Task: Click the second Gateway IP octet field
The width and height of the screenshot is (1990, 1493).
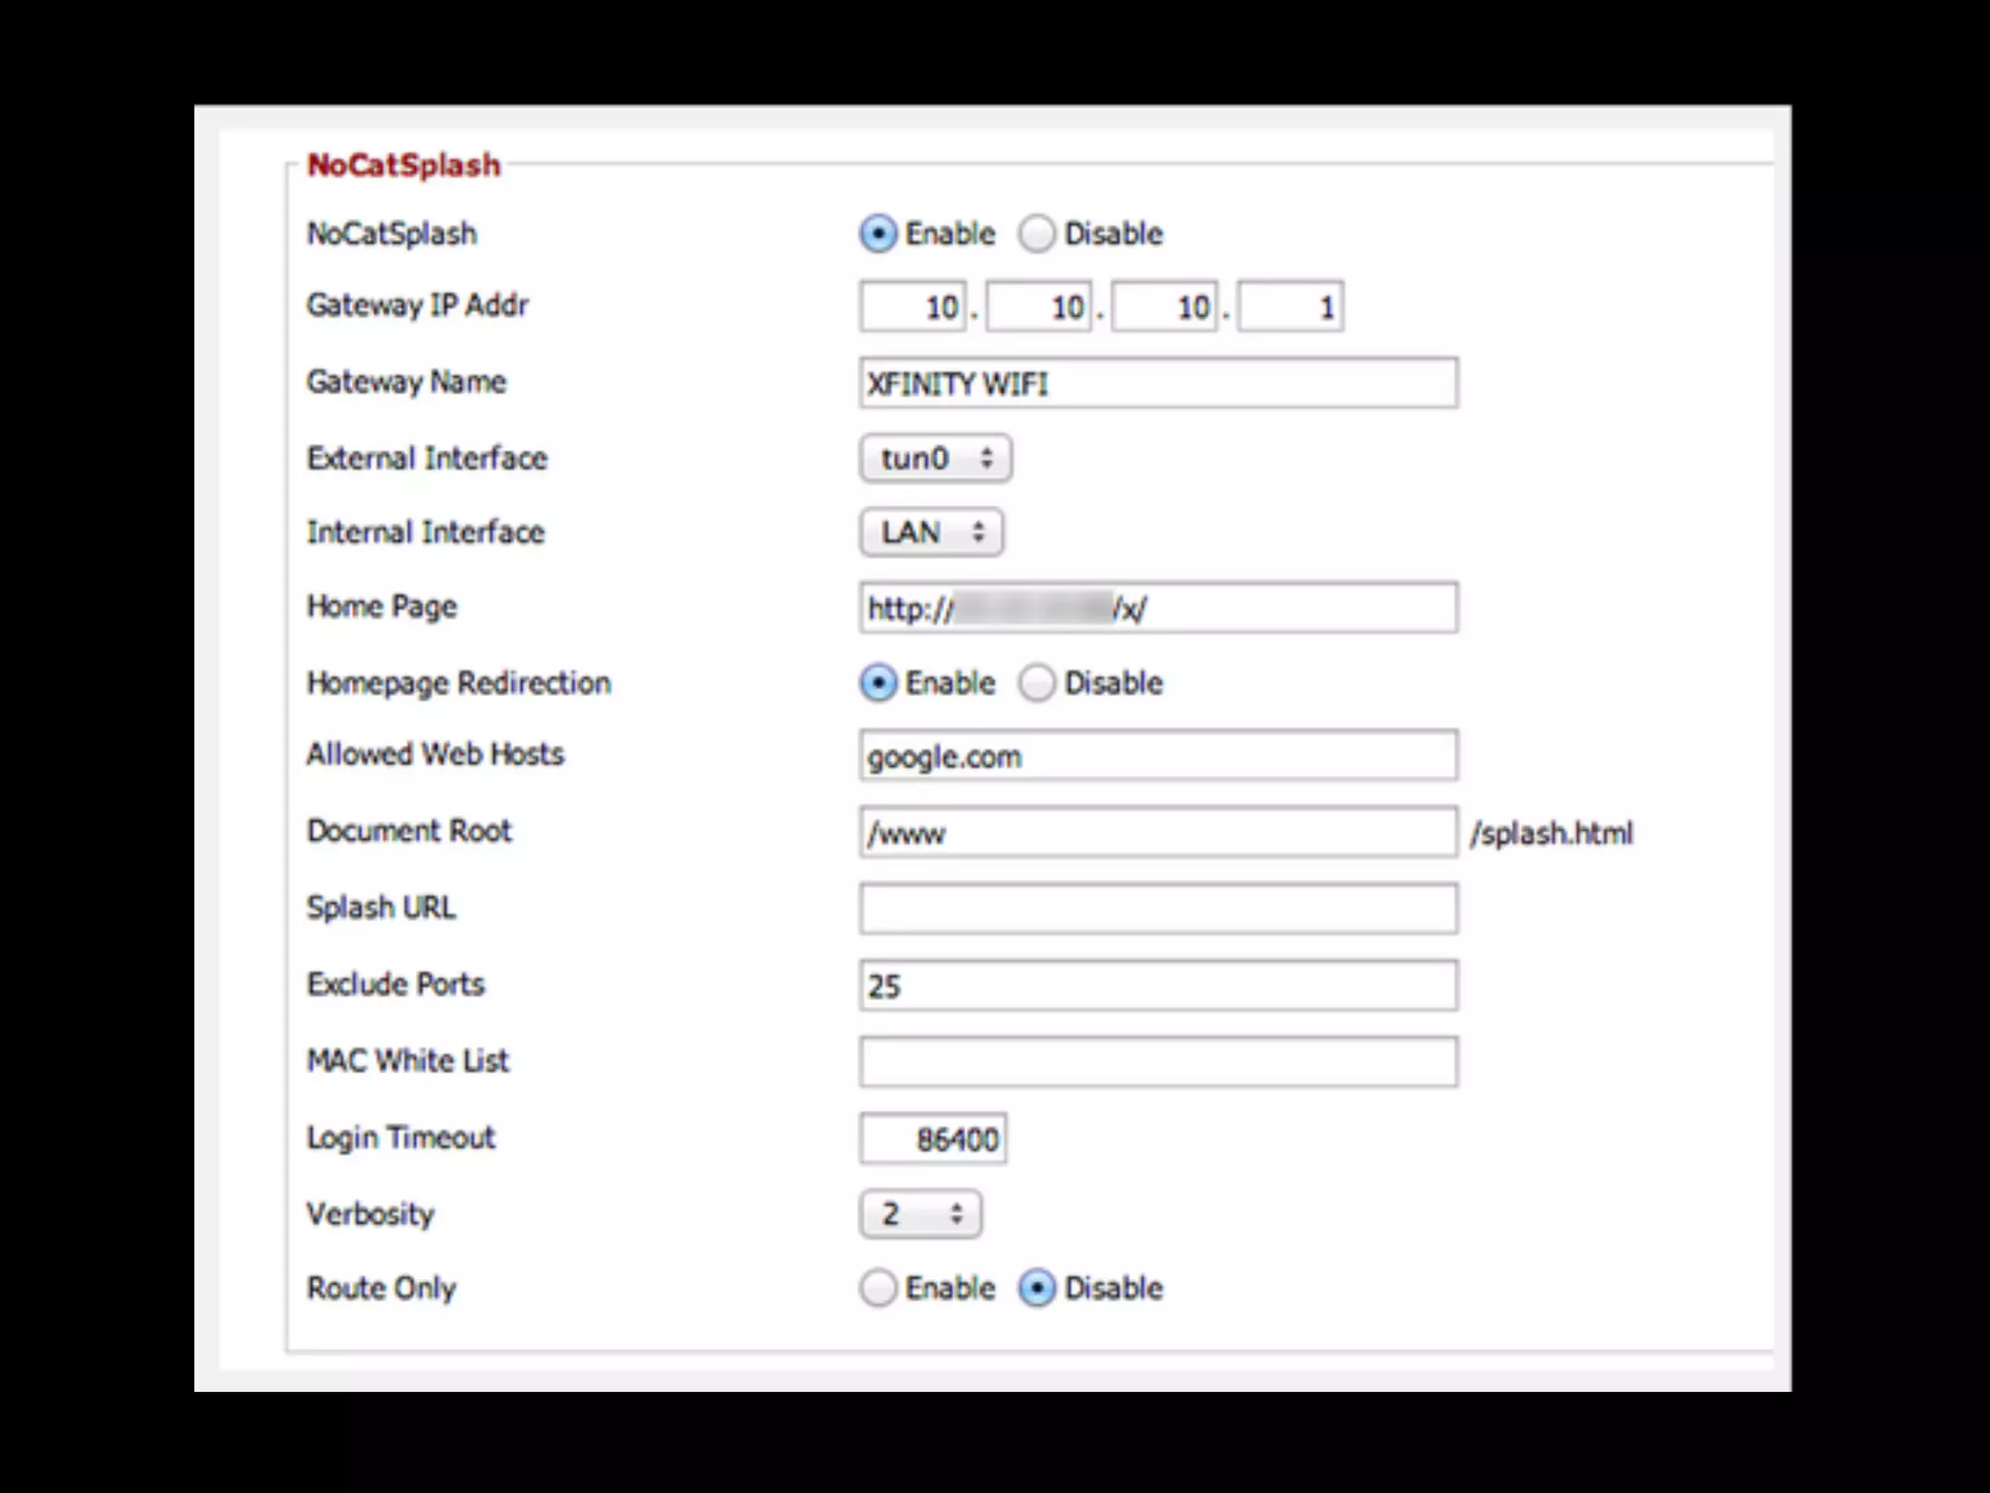Action: [x=1038, y=308]
